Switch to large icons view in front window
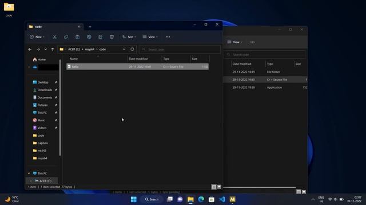 pos(219,187)
